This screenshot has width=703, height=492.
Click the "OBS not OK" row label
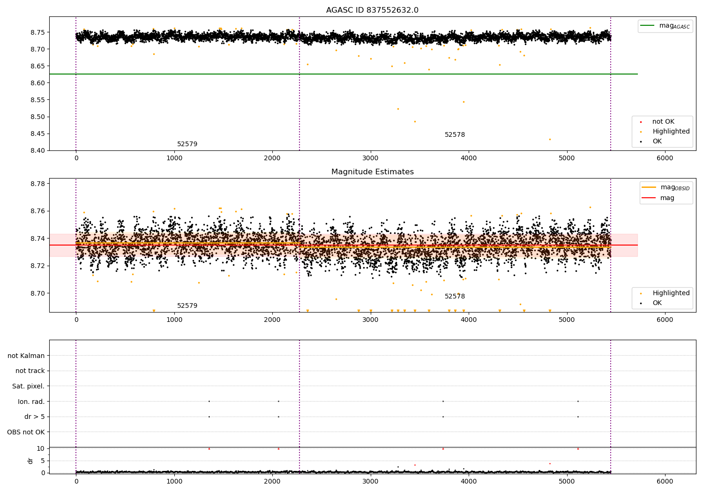[26, 432]
